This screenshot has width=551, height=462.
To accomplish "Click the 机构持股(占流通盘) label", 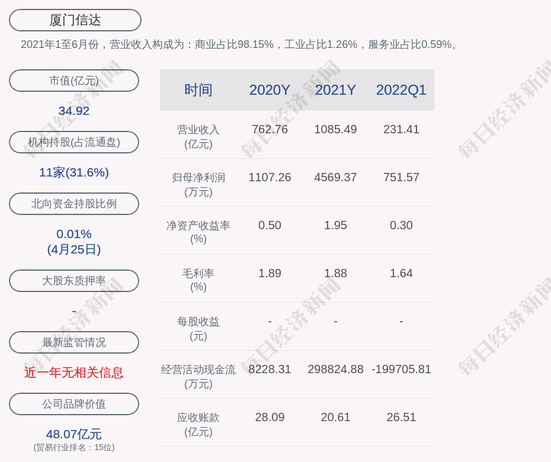I will coord(74,142).
